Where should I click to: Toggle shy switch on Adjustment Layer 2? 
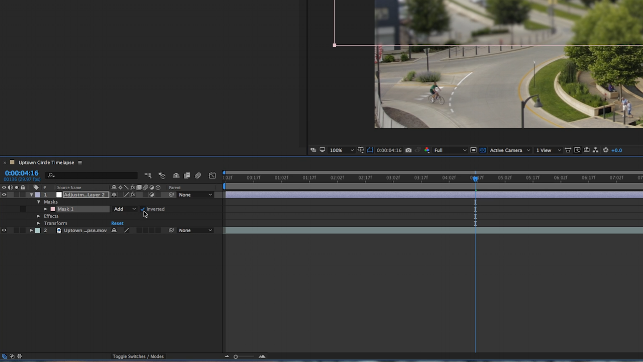114,195
